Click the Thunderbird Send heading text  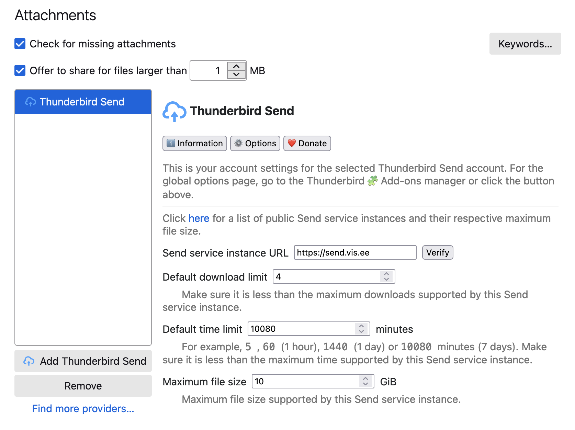point(242,111)
